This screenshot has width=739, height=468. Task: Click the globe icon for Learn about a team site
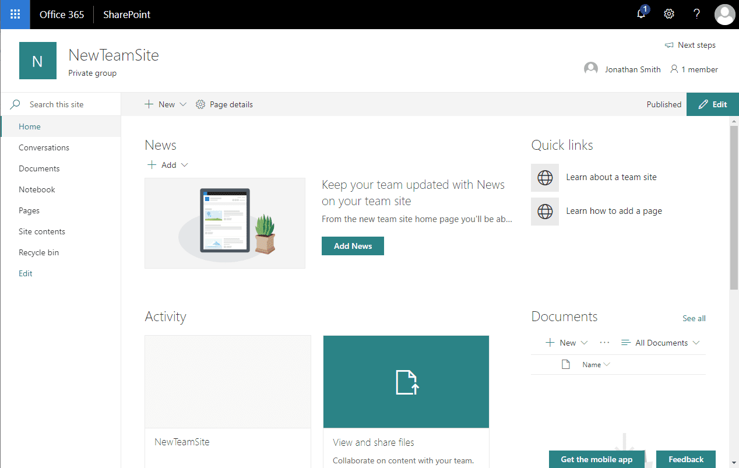click(545, 178)
